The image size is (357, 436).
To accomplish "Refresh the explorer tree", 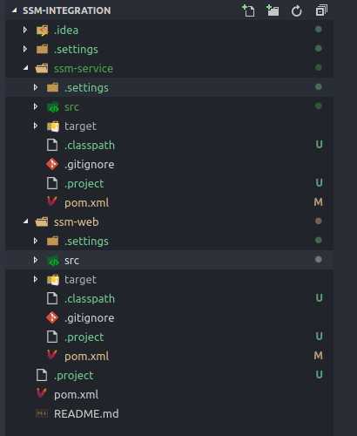I will (x=296, y=11).
